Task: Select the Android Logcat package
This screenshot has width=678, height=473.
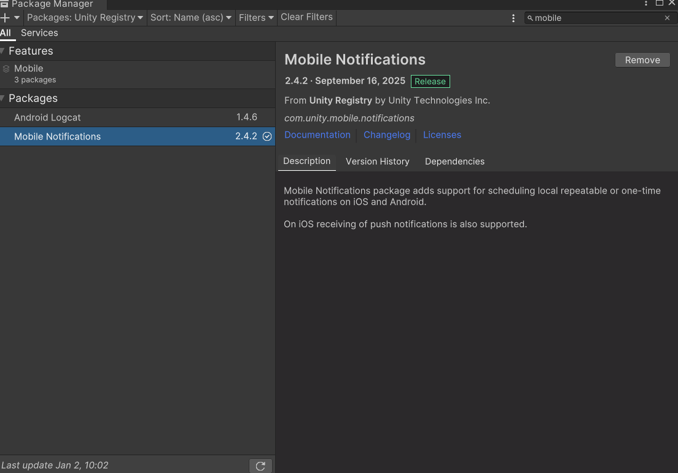Action: [x=138, y=117]
